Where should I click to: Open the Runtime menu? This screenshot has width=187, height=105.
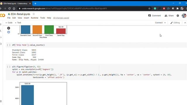tap(34, 18)
